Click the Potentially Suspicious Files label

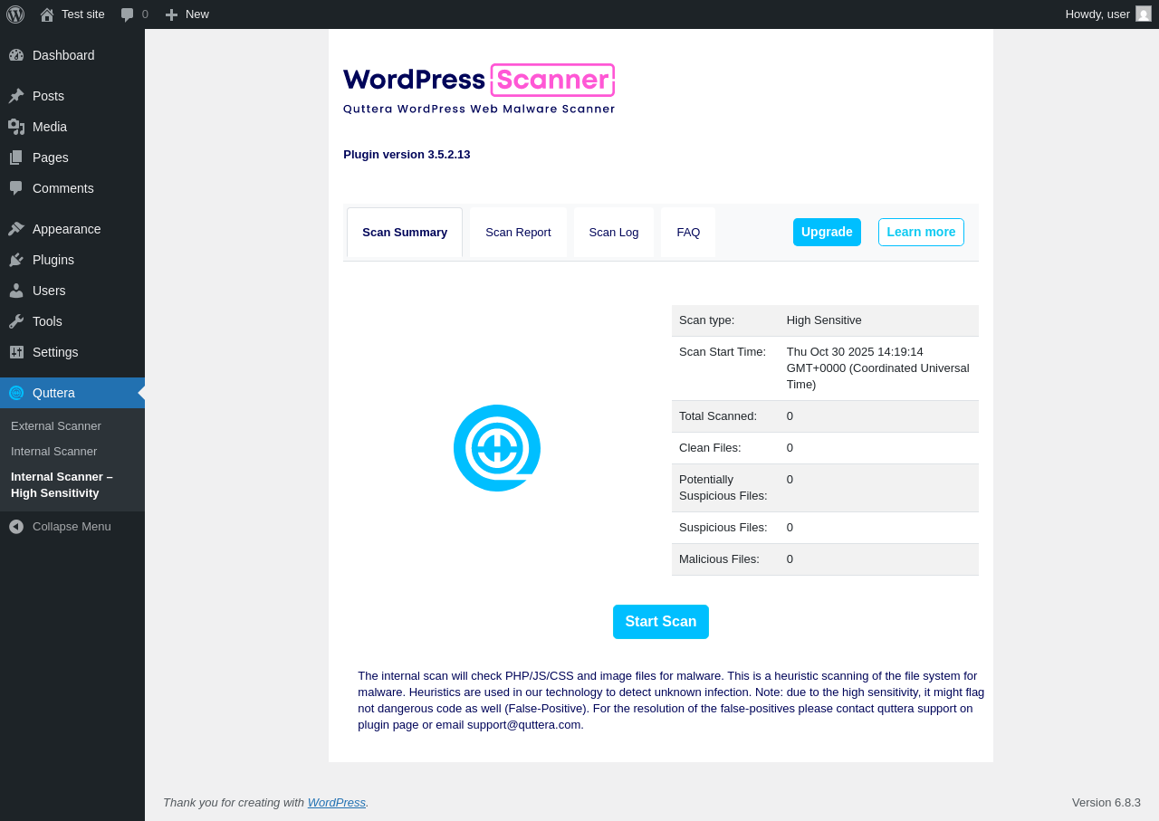[723, 488]
